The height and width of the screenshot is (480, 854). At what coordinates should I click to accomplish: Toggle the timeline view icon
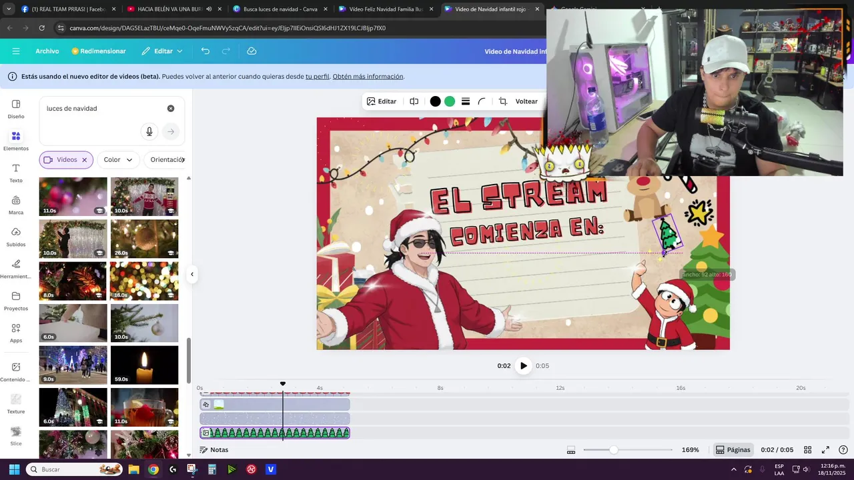(571, 450)
